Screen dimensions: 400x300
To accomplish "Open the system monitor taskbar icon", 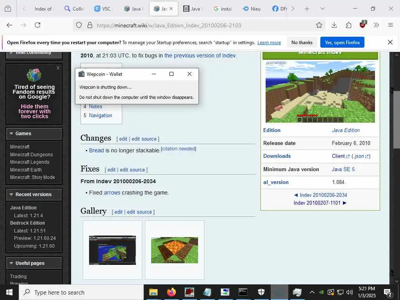I will pos(297,292).
